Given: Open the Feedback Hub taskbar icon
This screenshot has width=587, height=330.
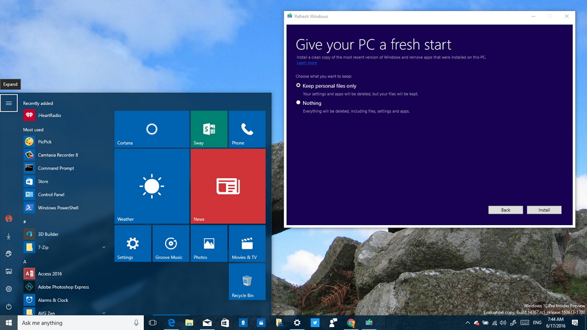Looking at the screenshot, I should [x=333, y=323].
